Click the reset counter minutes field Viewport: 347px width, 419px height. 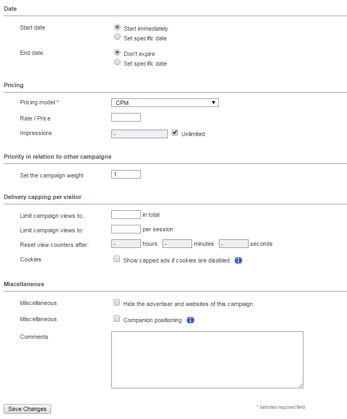177,244
